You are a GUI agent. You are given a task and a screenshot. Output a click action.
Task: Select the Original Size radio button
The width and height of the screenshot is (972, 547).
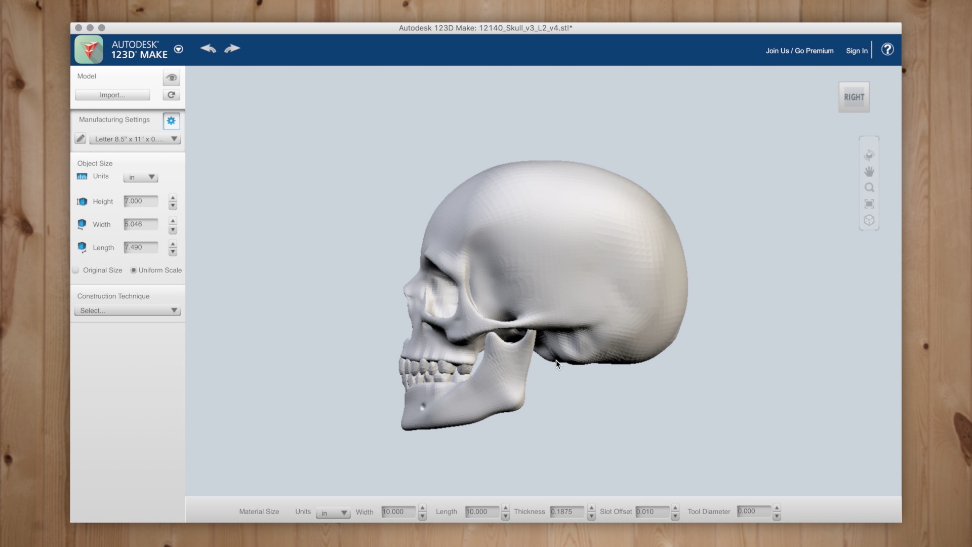pos(76,270)
